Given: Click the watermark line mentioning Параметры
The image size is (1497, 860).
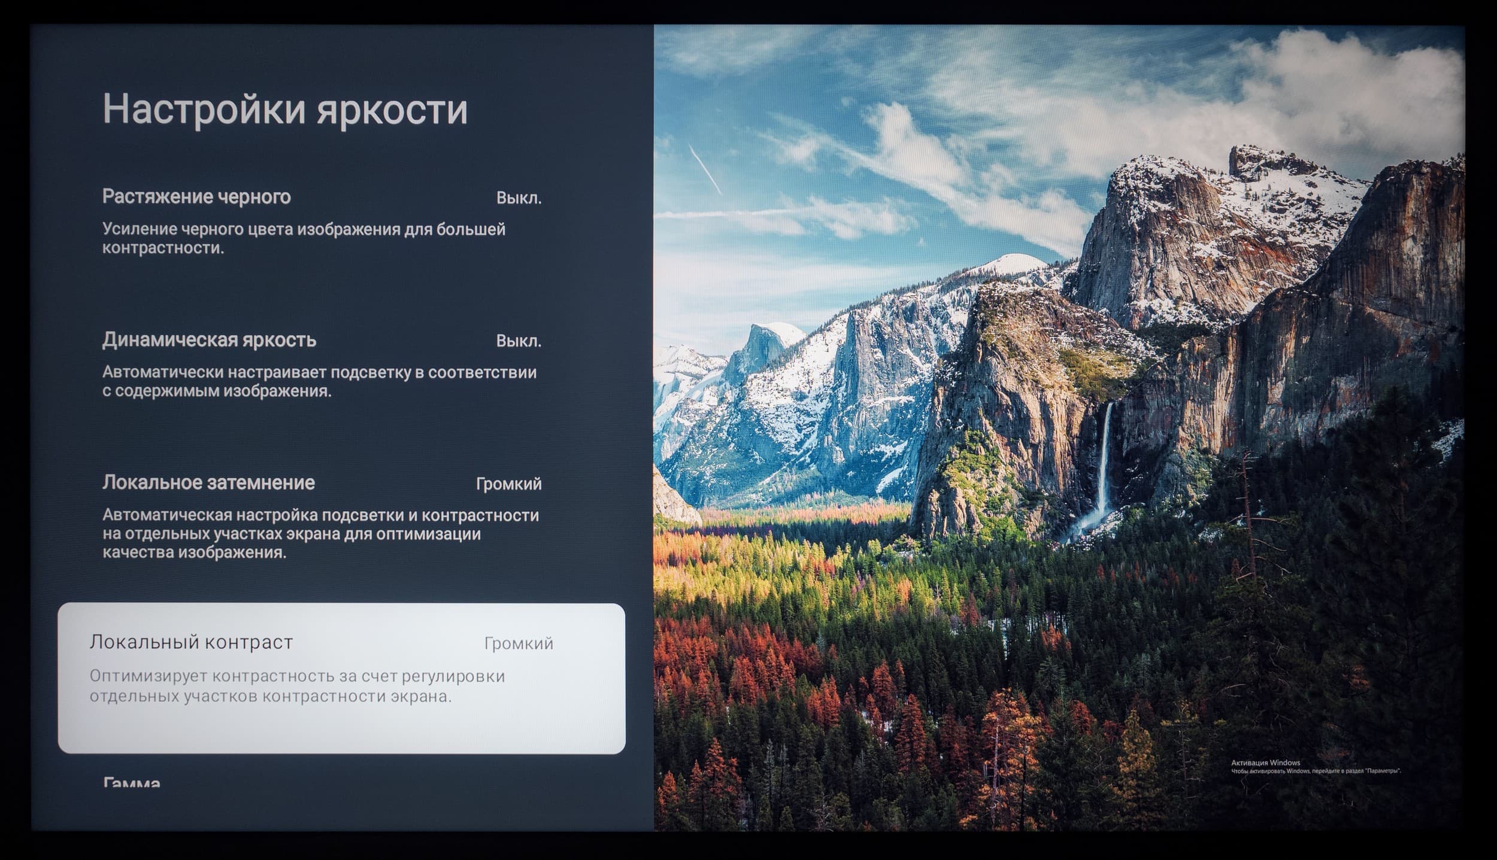Looking at the screenshot, I should pos(1316,771).
